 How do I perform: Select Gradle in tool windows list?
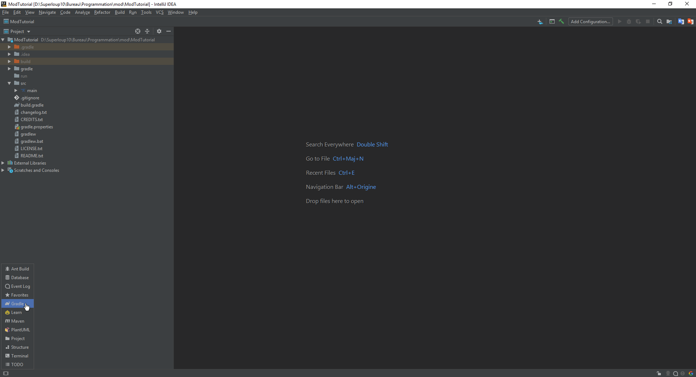(x=17, y=304)
